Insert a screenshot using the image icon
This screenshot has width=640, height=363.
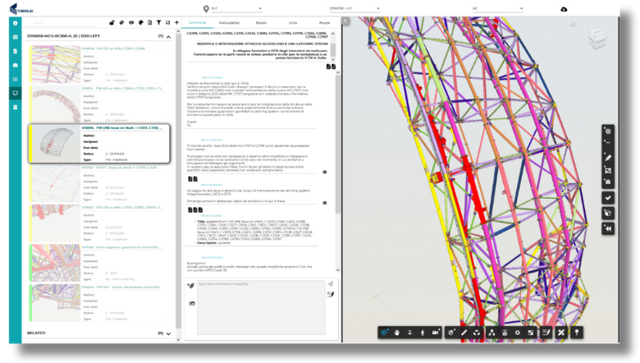click(192, 303)
